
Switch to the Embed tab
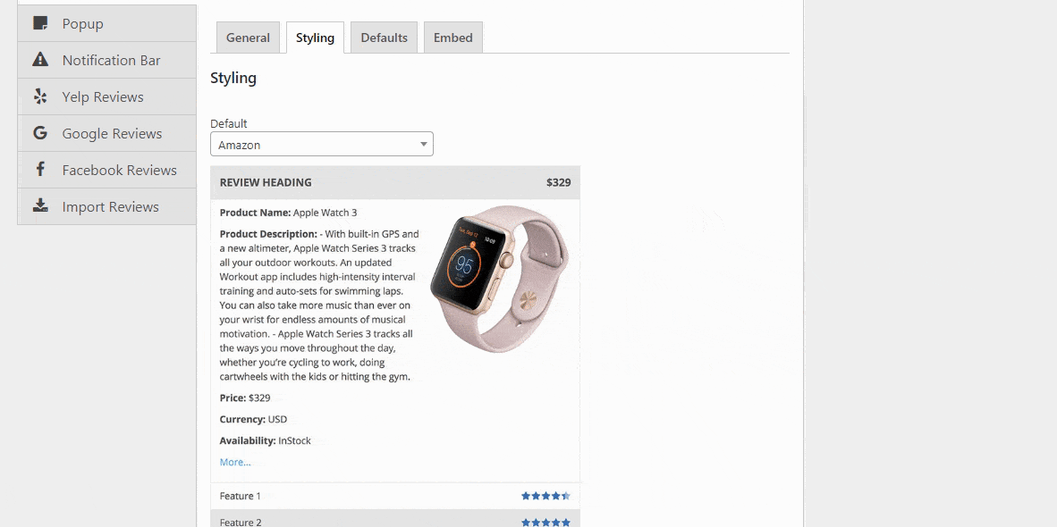click(453, 38)
